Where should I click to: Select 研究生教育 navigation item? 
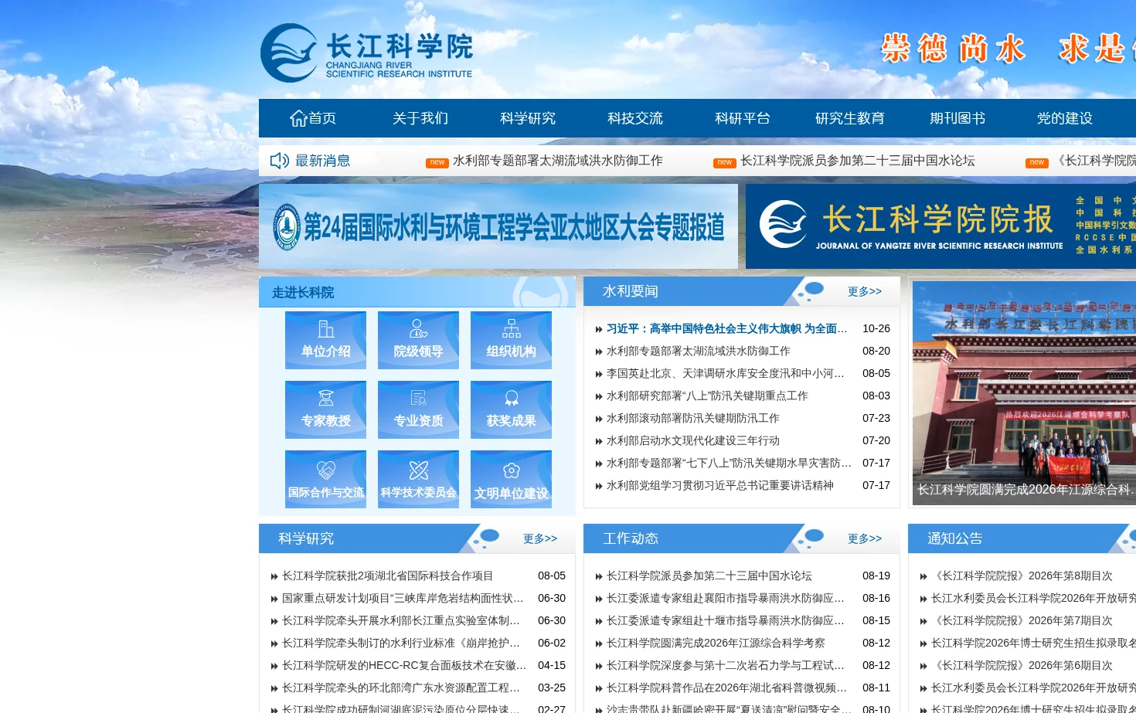pyautogui.click(x=850, y=118)
